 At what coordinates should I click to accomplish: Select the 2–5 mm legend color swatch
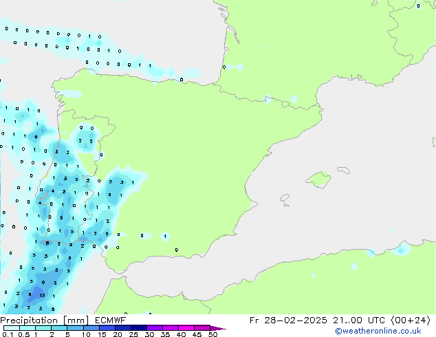(59, 328)
